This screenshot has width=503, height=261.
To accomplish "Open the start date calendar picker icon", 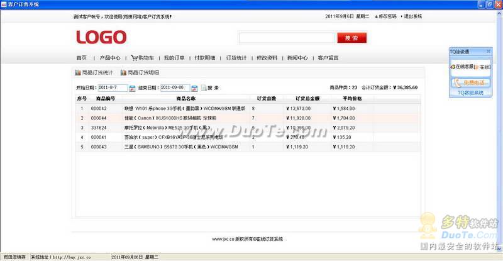I will click(132, 88).
